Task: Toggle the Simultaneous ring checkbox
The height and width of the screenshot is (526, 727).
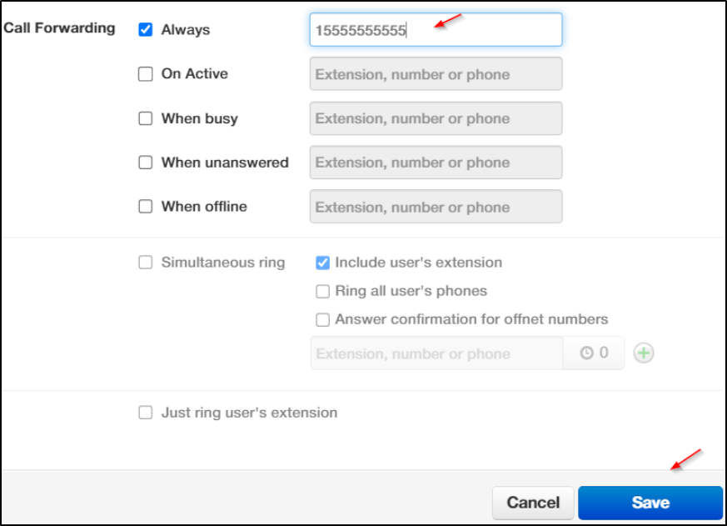Action: 146,263
